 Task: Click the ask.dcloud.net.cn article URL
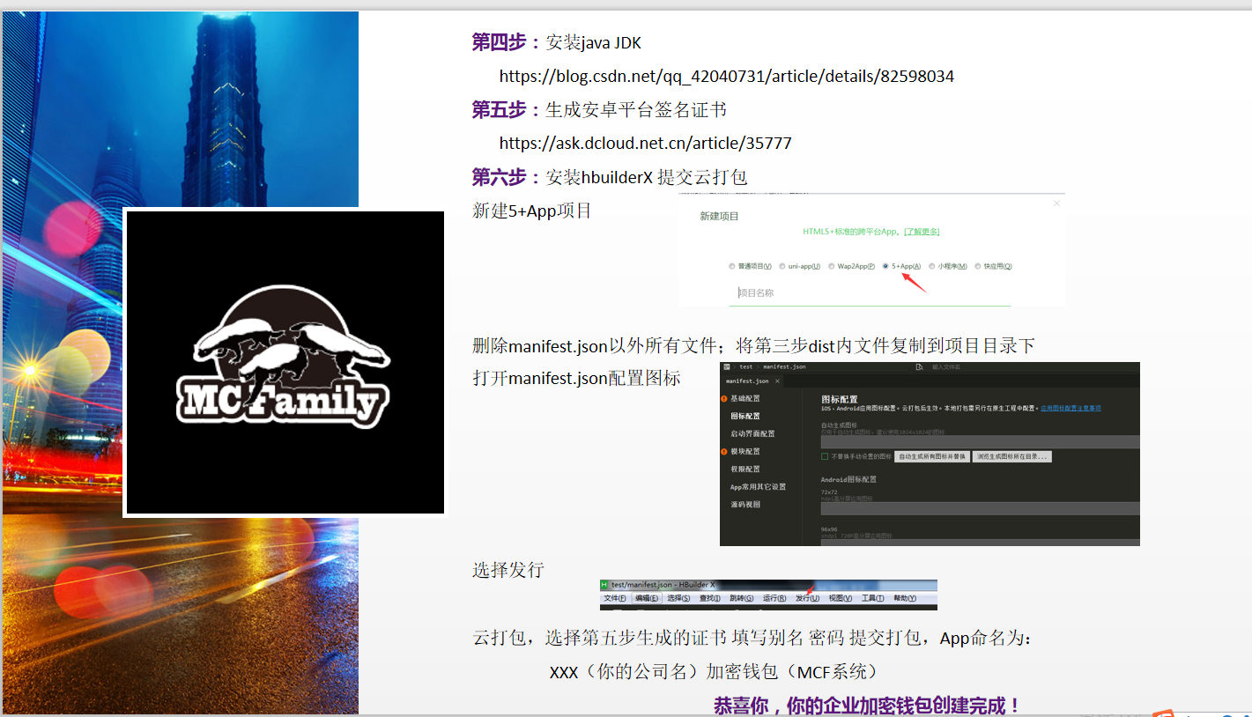point(646,143)
